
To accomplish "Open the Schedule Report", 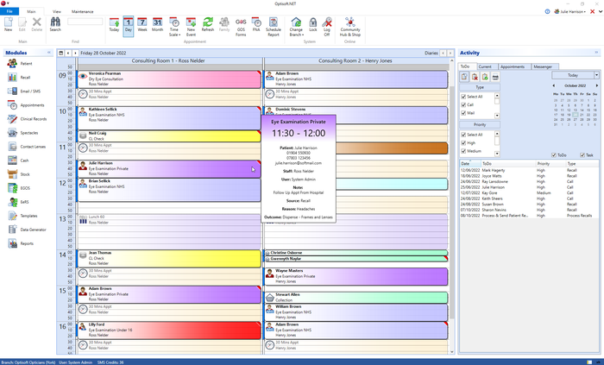I will point(274,27).
